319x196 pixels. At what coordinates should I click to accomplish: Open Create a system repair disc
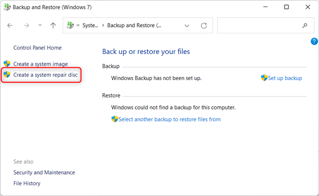point(45,75)
